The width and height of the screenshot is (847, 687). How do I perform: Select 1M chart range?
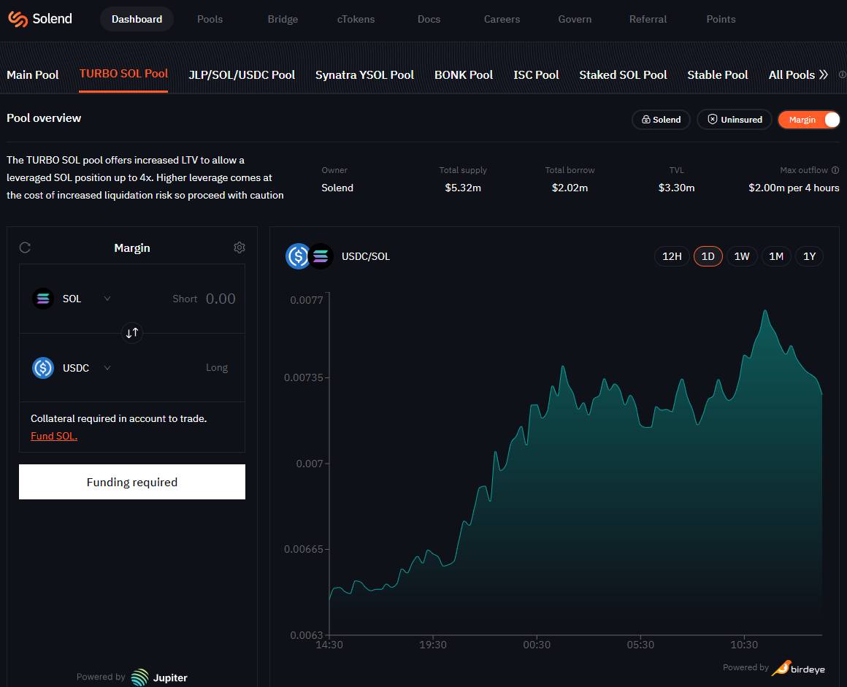tap(776, 256)
